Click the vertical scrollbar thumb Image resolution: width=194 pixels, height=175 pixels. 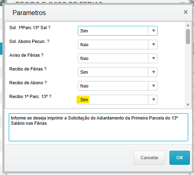188,36
